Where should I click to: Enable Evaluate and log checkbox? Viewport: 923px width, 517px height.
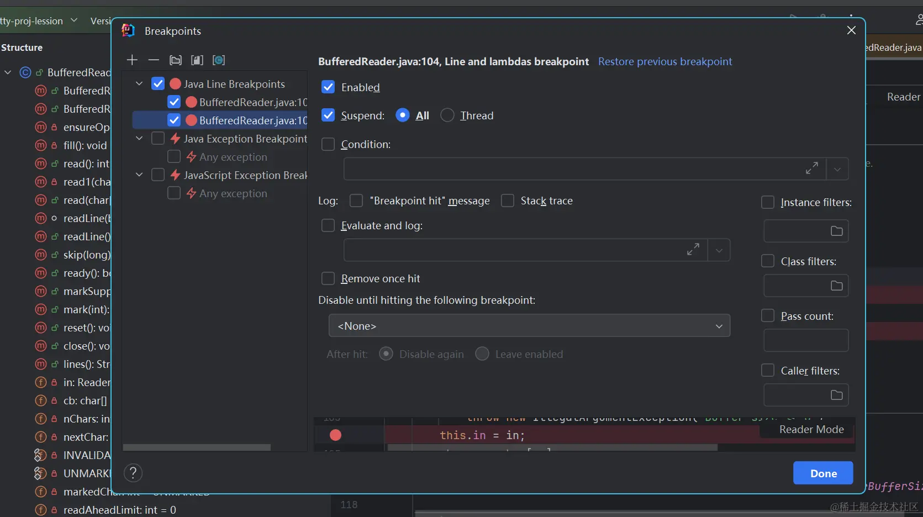coord(328,225)
